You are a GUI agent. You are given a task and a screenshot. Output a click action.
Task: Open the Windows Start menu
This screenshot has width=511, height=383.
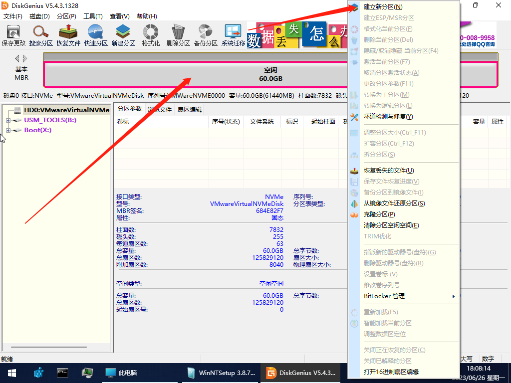coord(12,373)
